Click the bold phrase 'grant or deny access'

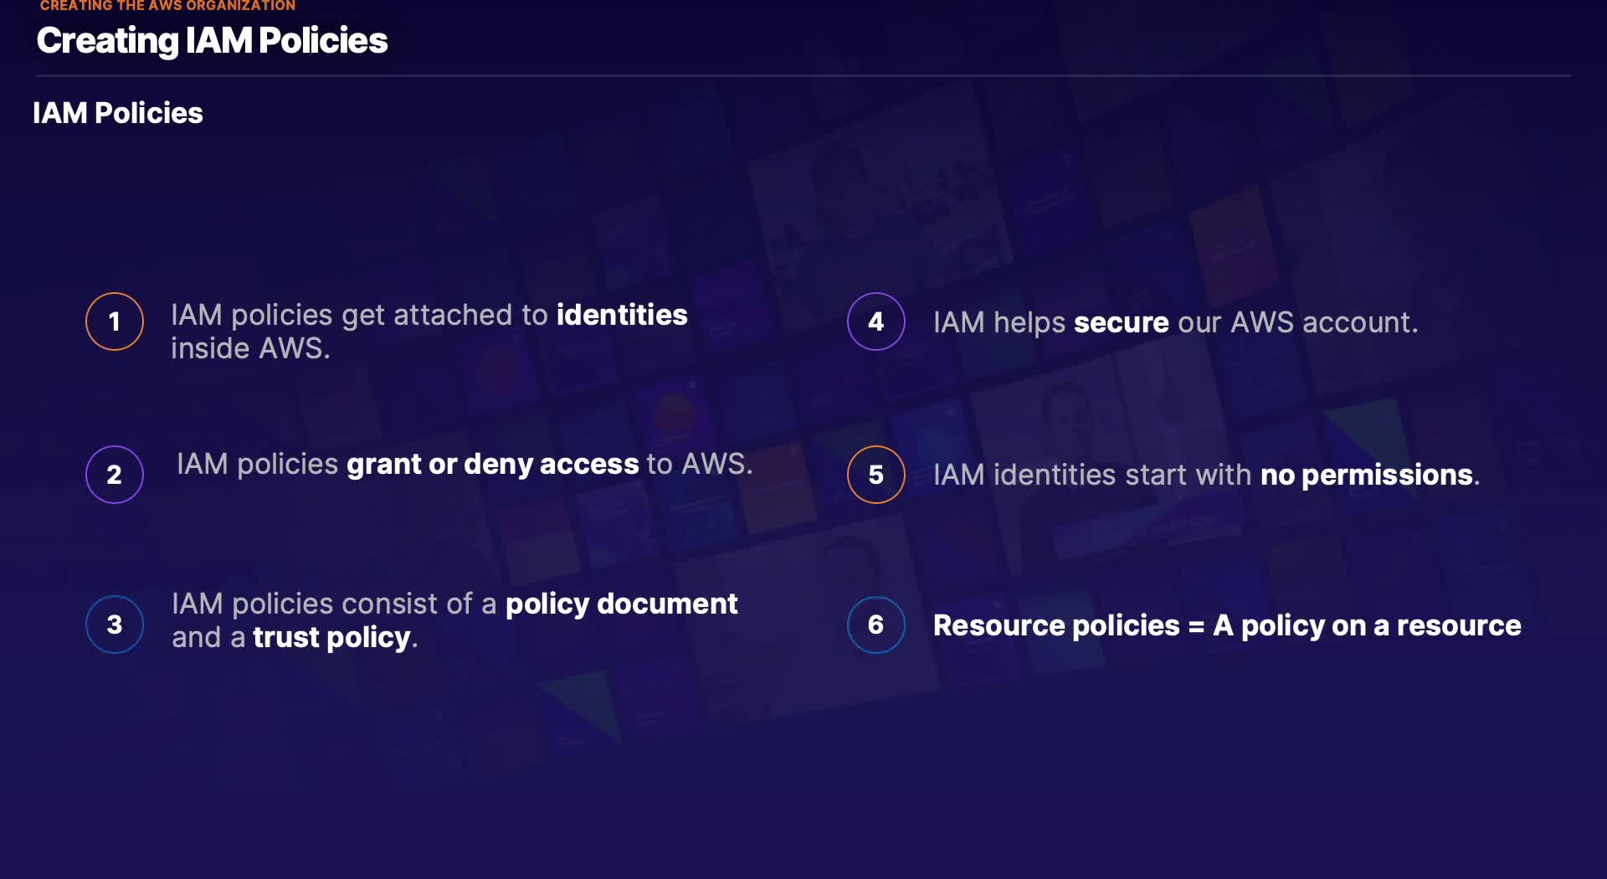point(492,464)
